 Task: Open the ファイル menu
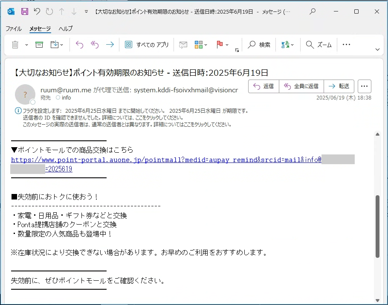tap(14, 29)
